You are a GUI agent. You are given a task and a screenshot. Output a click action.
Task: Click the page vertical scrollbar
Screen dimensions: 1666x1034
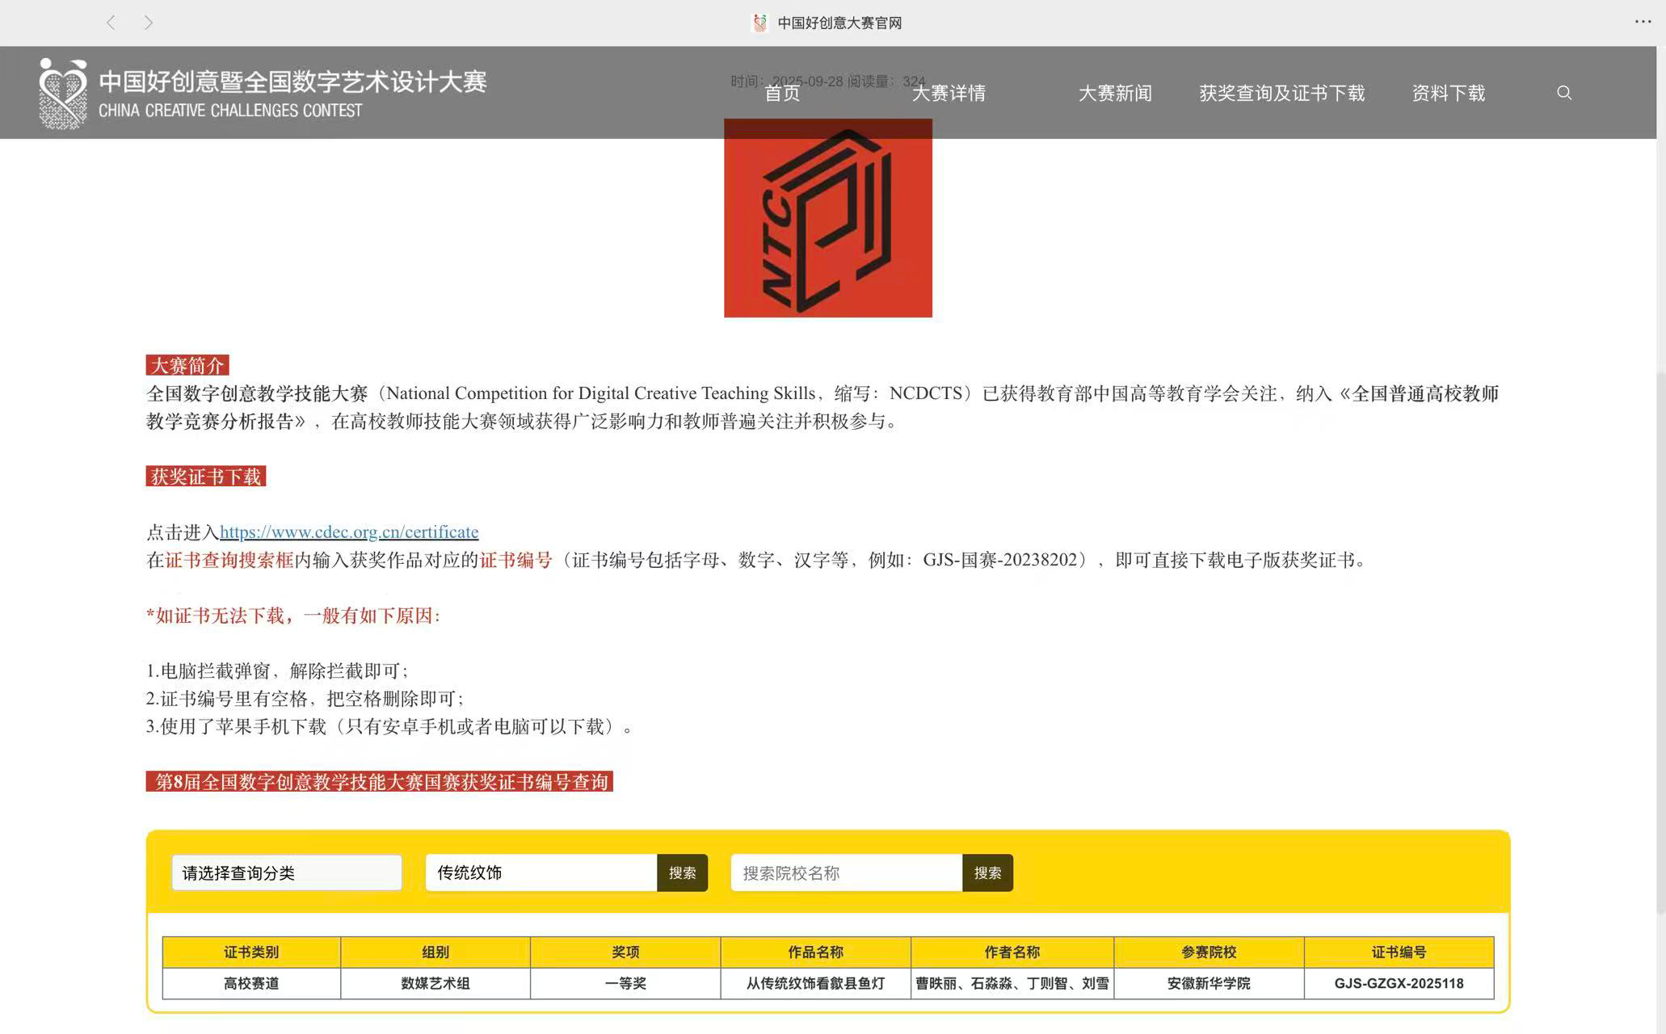(x=1660, y=646)
